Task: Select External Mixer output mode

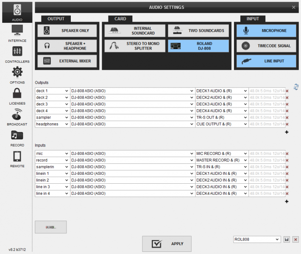Action: tap(67, 61)
